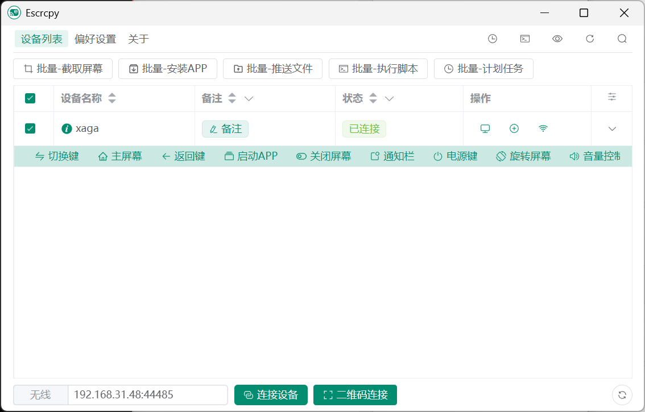
Task: Click the eye icon in top bar
Action: [x=557, y=39]
